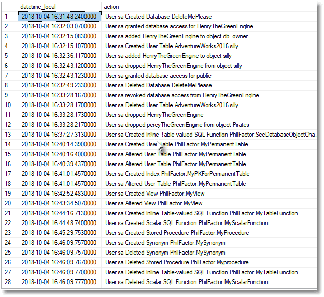Viewport: 324px width, 297px height.
Task: Click datetime cell 16:44:16.7130000
Action: pyautogui.click(x=60, y=213)
